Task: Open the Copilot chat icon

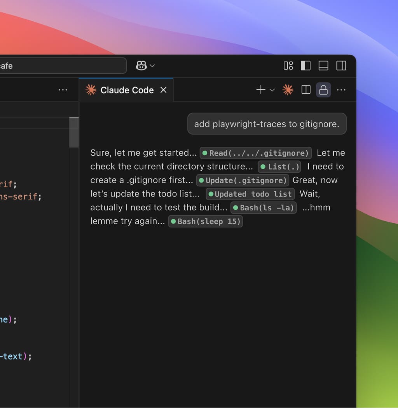Action: (141, 66)
